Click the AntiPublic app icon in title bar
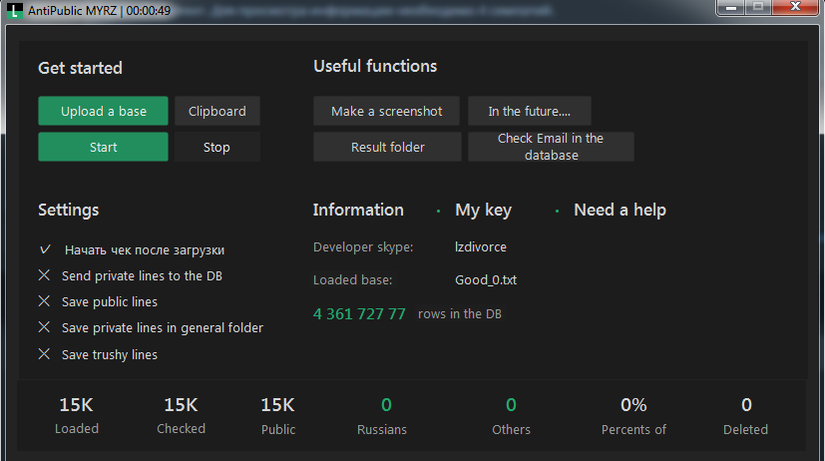 (x=13, y=10)
